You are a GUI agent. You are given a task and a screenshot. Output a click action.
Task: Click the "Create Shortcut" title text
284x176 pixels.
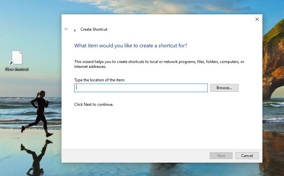[94, 29]
